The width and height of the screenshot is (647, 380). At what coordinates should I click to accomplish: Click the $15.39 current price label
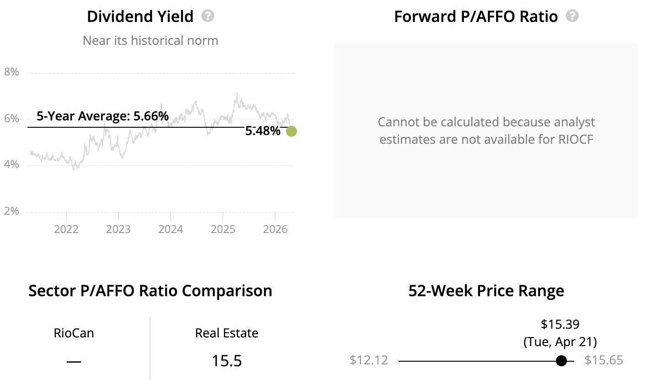click(560, 325)
